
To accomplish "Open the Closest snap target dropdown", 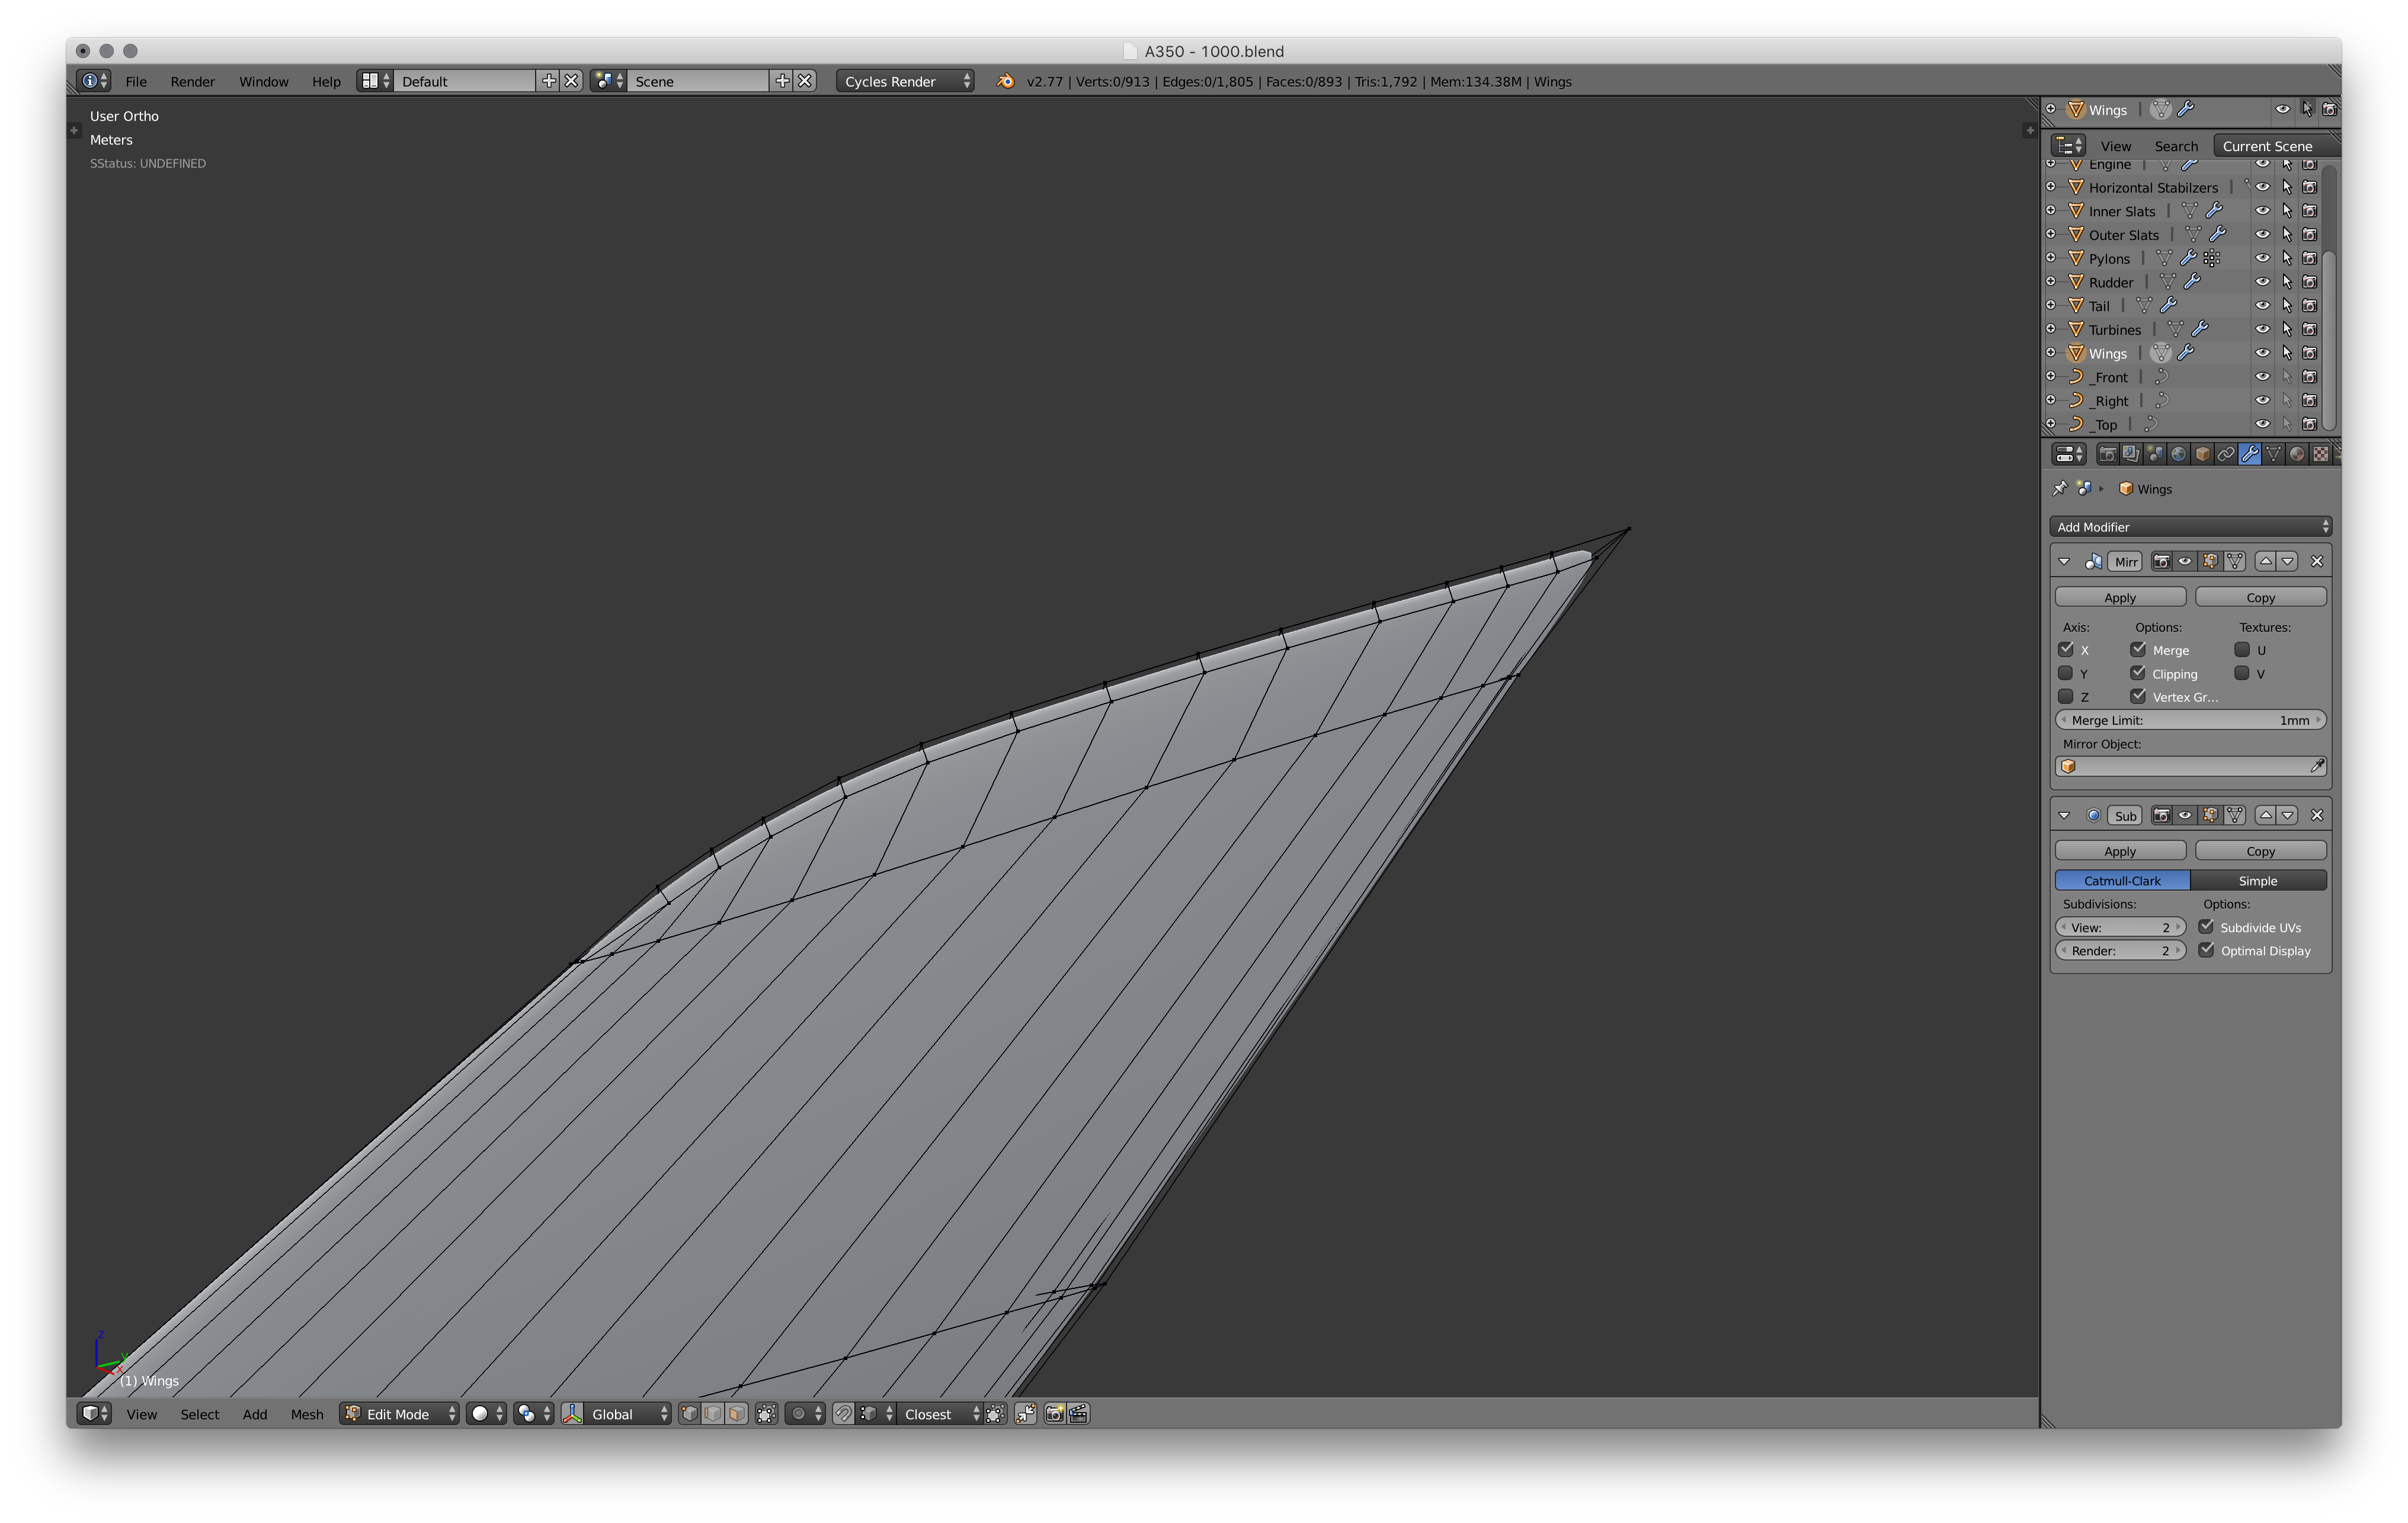I will (940, 1413).
